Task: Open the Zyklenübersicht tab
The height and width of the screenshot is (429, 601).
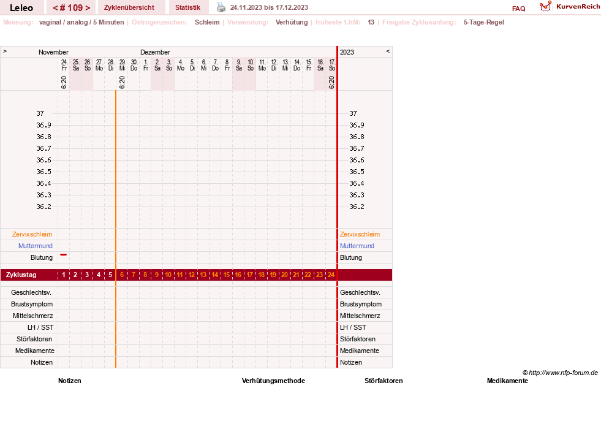Action: click(129, 8)
